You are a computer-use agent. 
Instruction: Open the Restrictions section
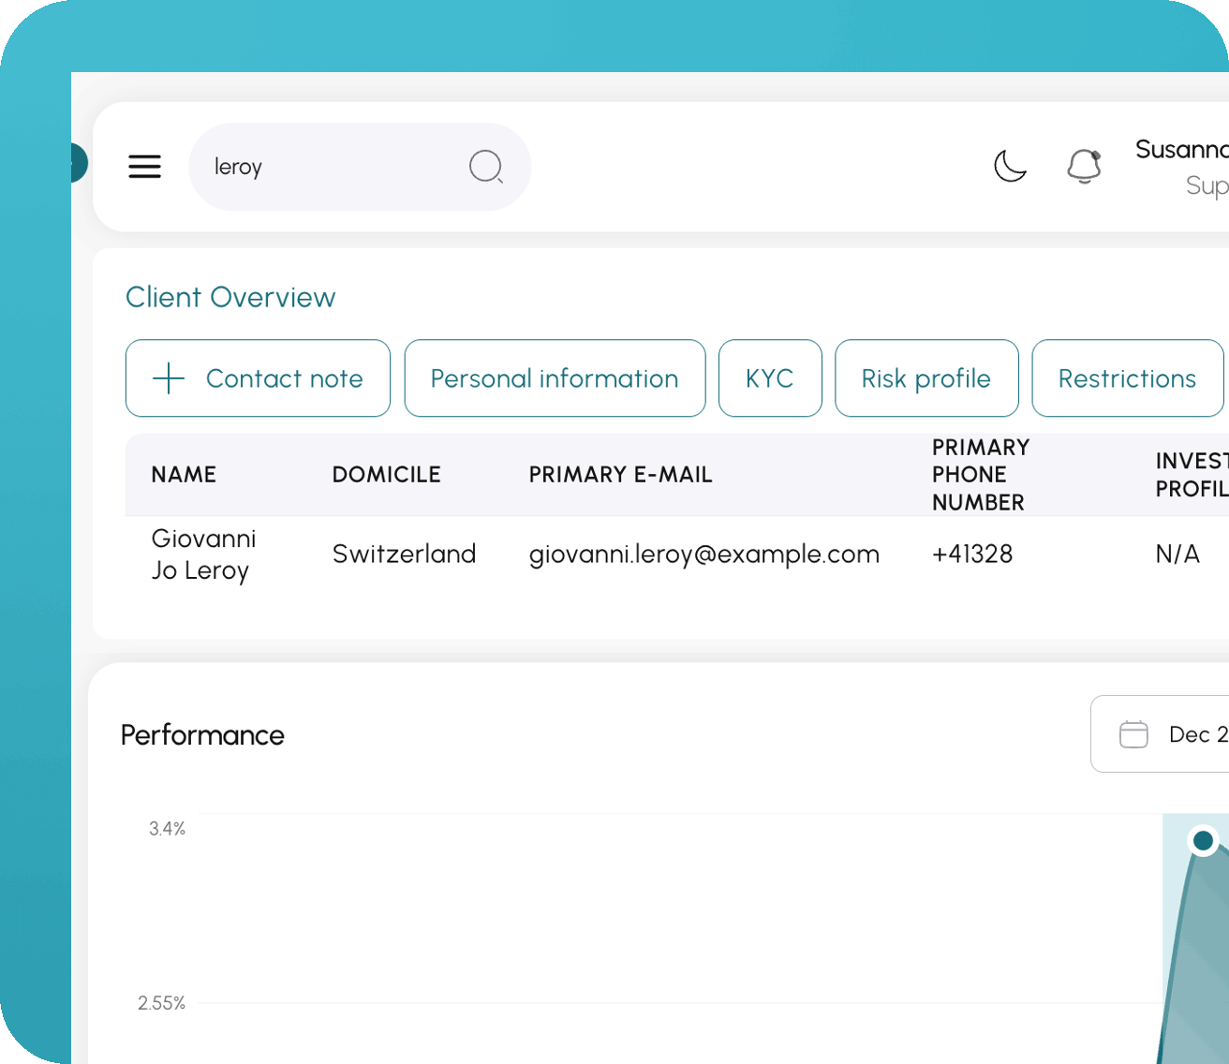pos(1127,378)
